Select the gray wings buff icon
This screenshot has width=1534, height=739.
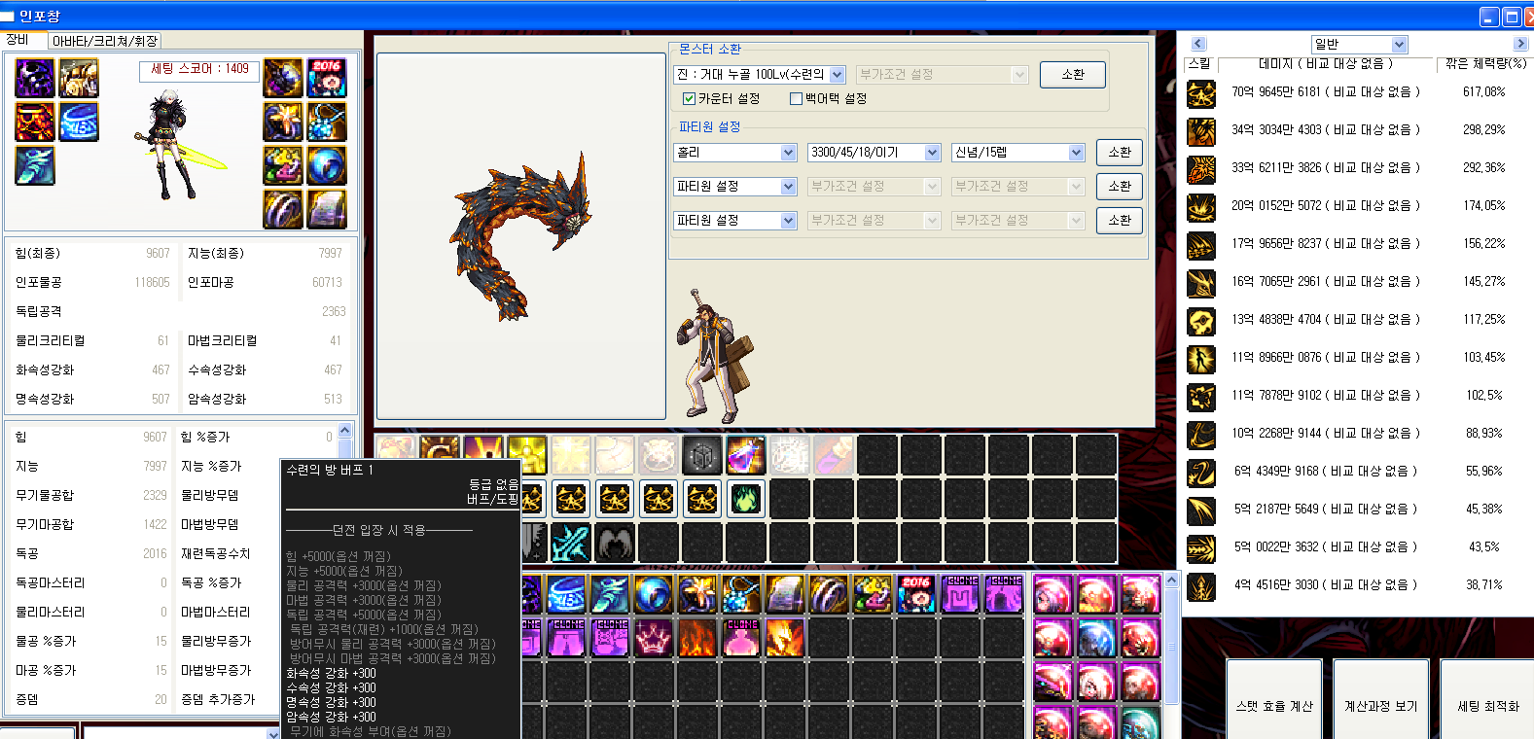click(615, 543)
